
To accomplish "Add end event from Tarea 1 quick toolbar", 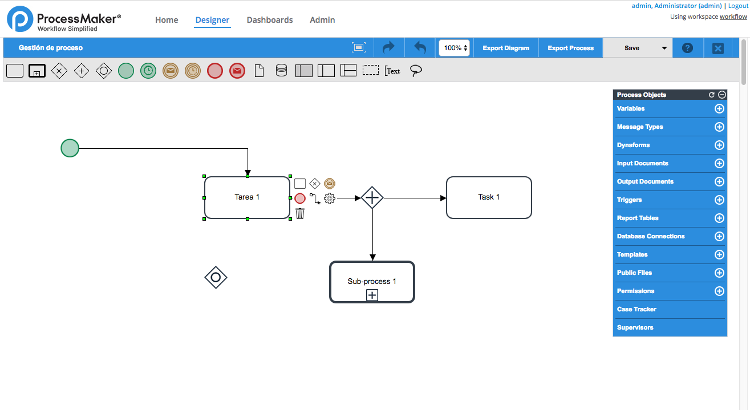I will click(x=300, y=198).
